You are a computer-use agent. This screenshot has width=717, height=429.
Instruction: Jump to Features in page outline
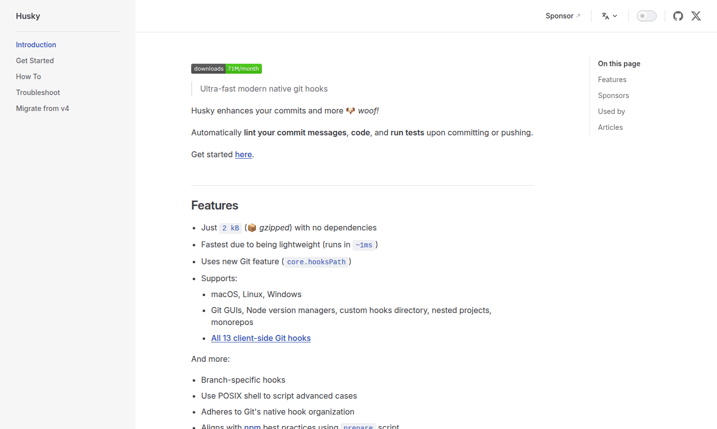[x=612, y=80]
